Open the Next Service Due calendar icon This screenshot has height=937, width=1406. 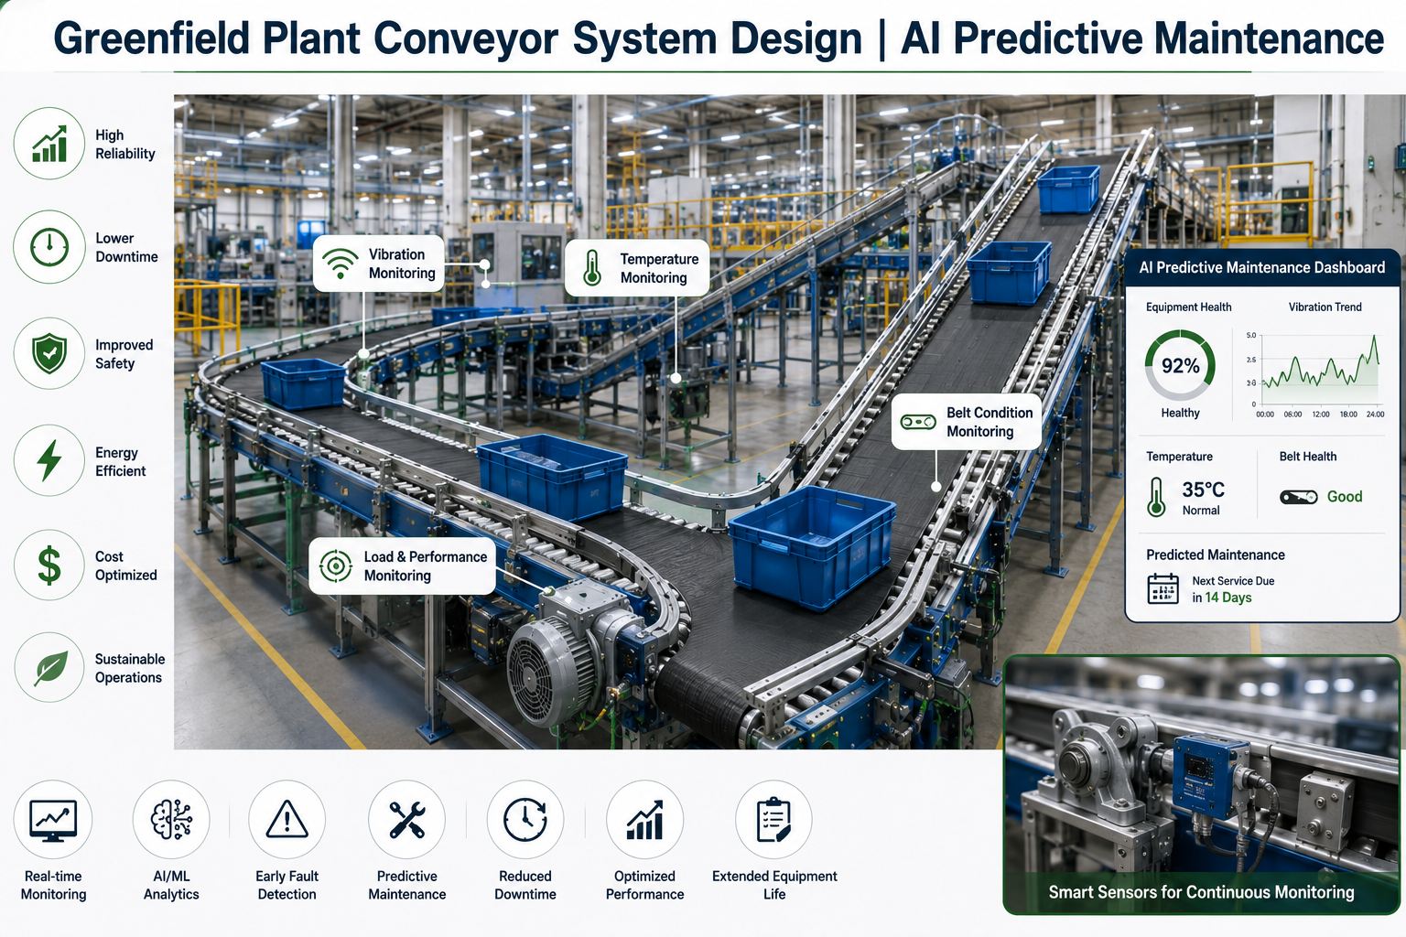[x=1163, y=588]
